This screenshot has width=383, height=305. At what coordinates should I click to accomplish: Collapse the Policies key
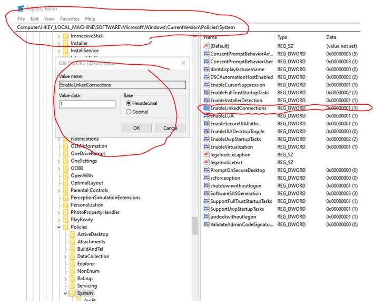pos(58,228)
